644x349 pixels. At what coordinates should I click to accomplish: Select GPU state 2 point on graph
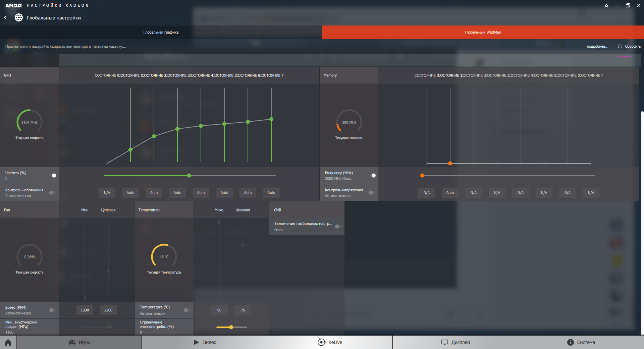[x=154, y=136]
